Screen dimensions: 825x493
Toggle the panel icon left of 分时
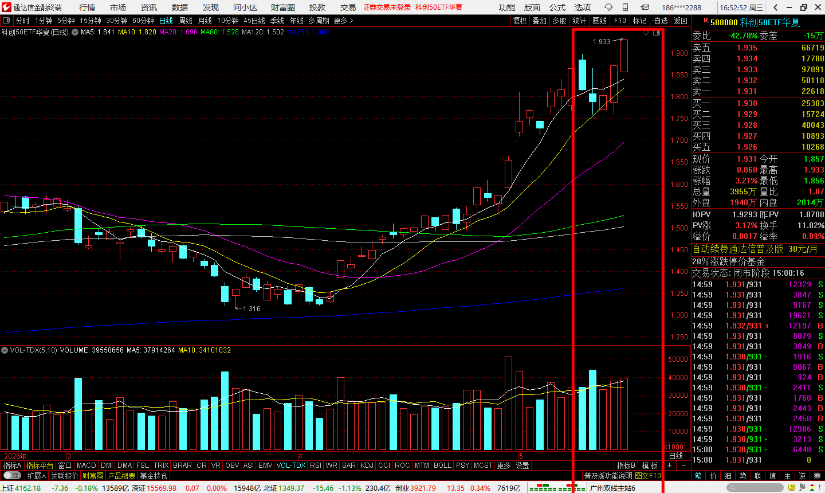tap(7, 21)
